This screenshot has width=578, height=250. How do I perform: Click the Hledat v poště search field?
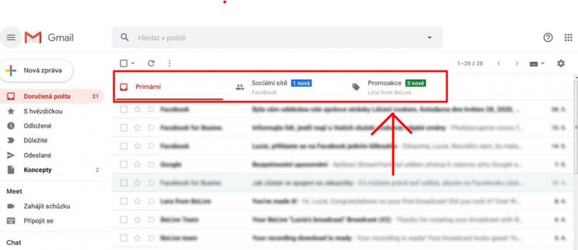277,38
